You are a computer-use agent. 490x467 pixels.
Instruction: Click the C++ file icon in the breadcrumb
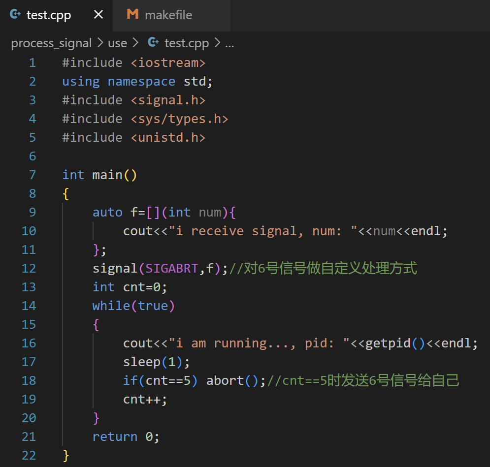153,42
